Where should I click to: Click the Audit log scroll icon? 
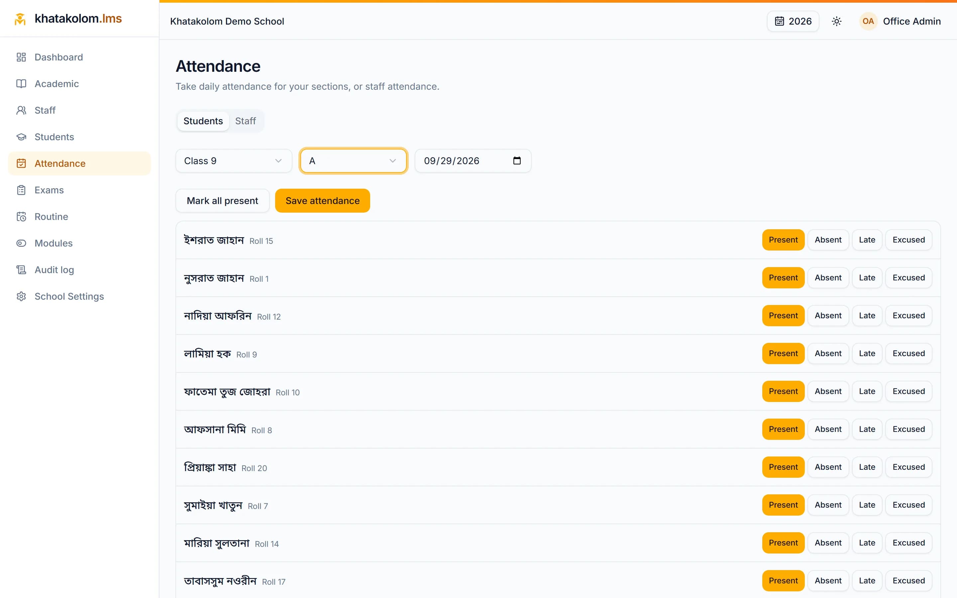(21, 270)
